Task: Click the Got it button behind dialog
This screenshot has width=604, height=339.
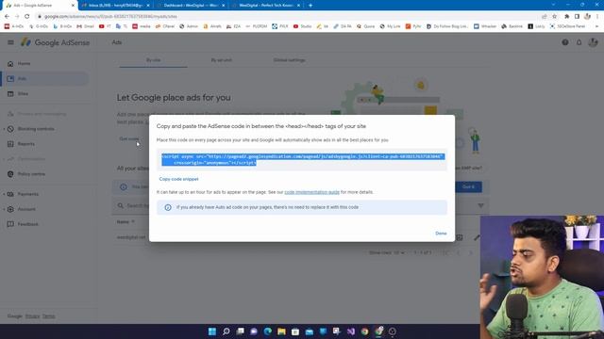Action: (468, 186)
